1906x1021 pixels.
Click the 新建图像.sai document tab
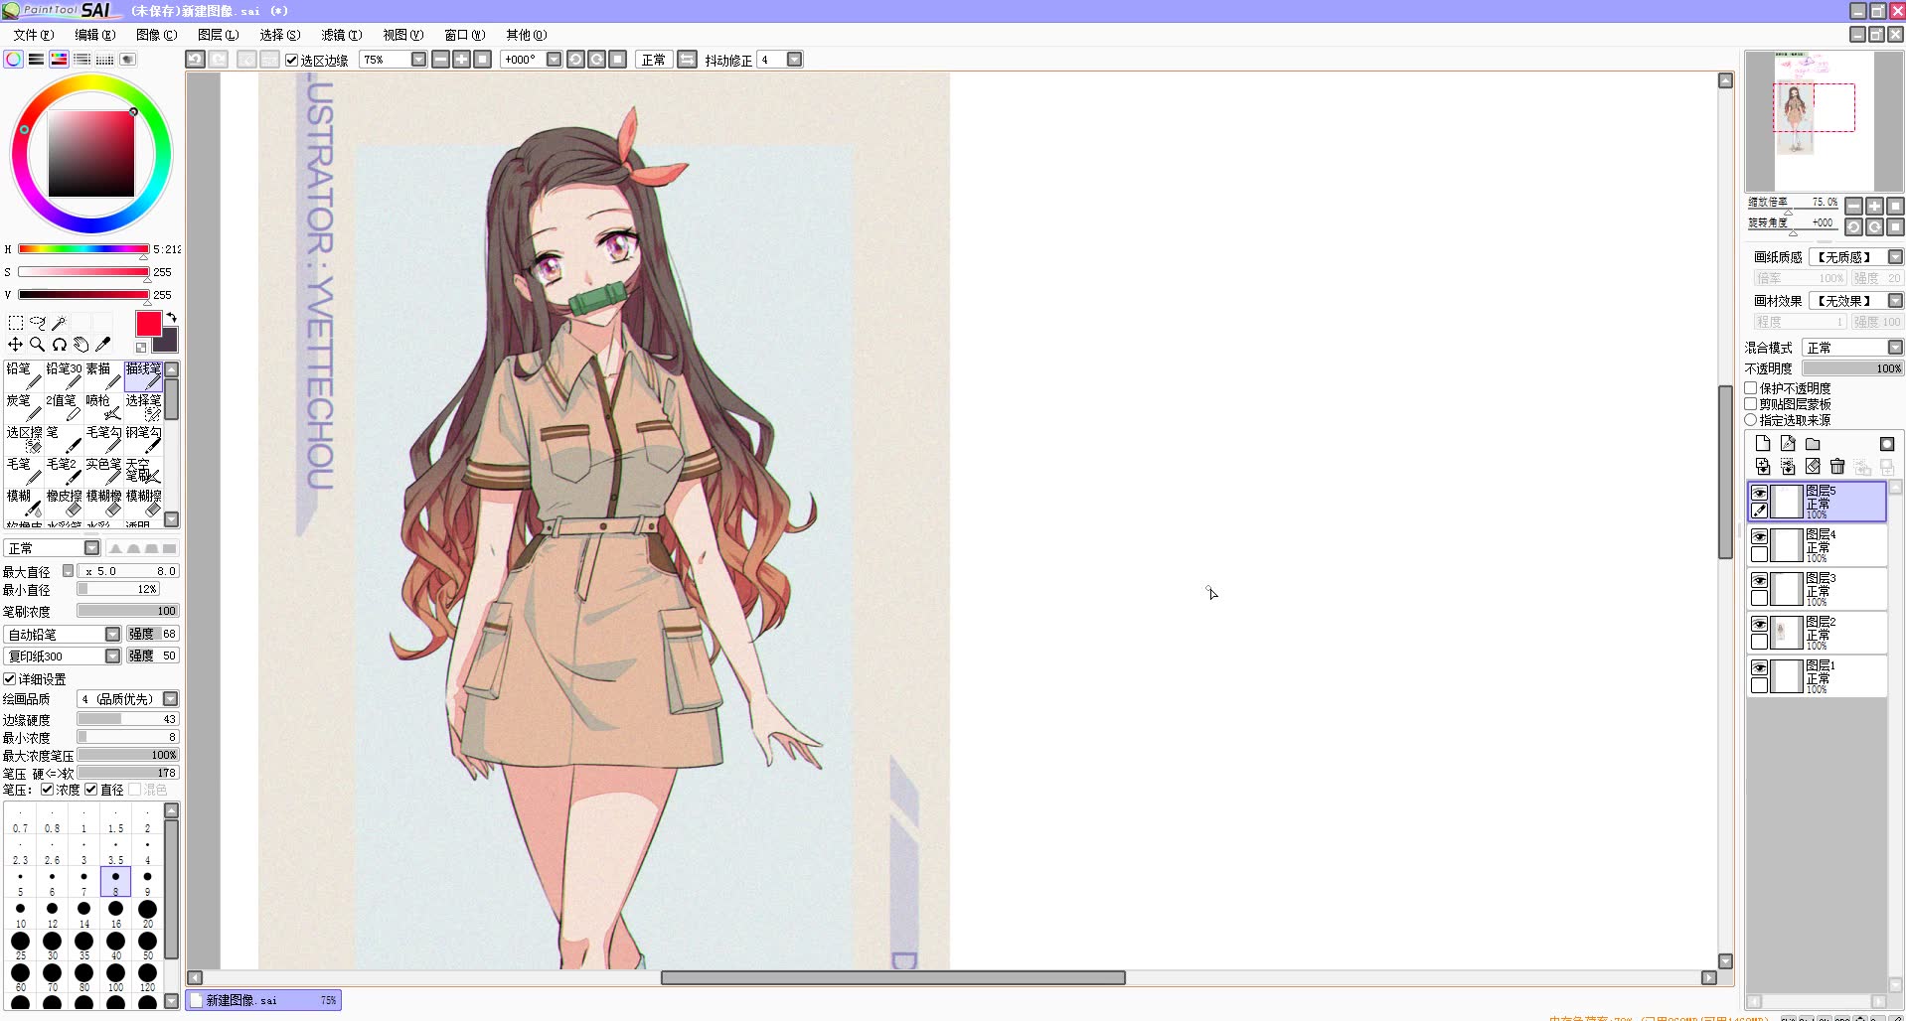tap(263, 1000)
